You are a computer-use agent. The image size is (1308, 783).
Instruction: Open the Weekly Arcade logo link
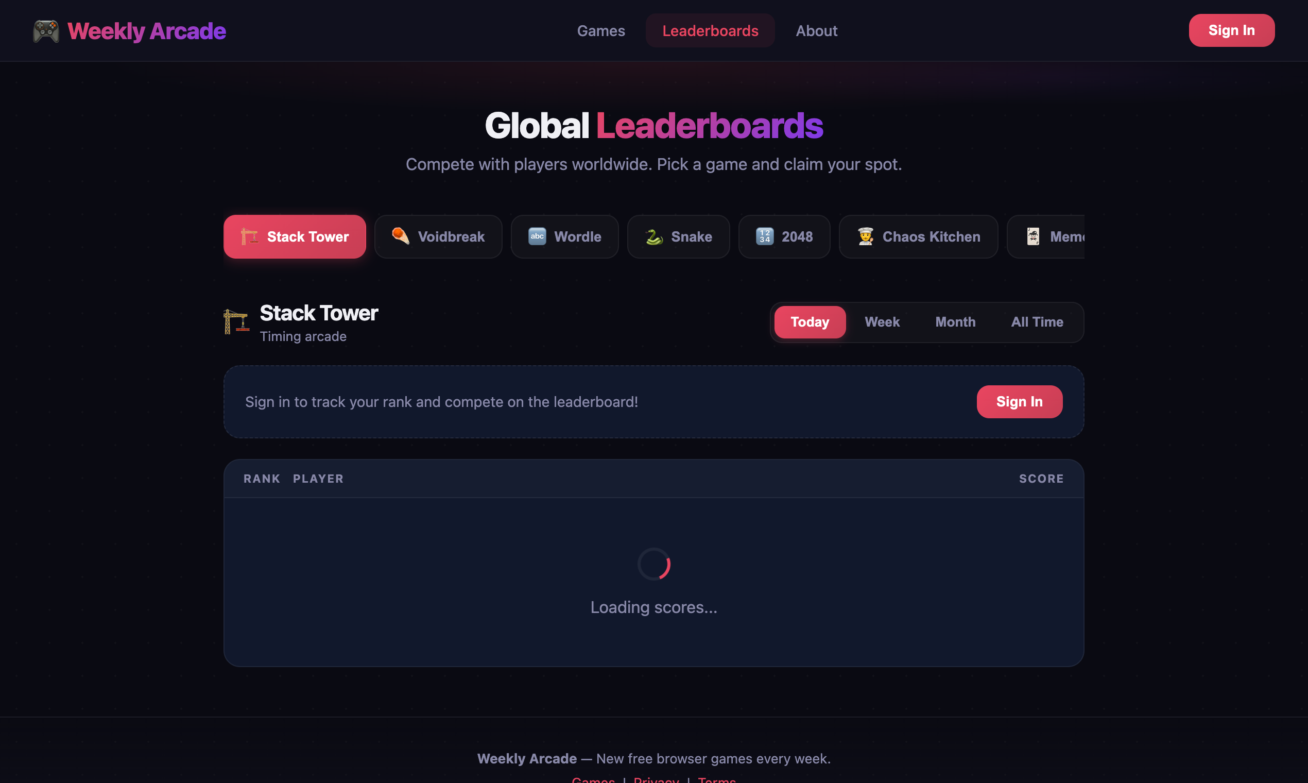pyautogui.click(x=129, y=31)
